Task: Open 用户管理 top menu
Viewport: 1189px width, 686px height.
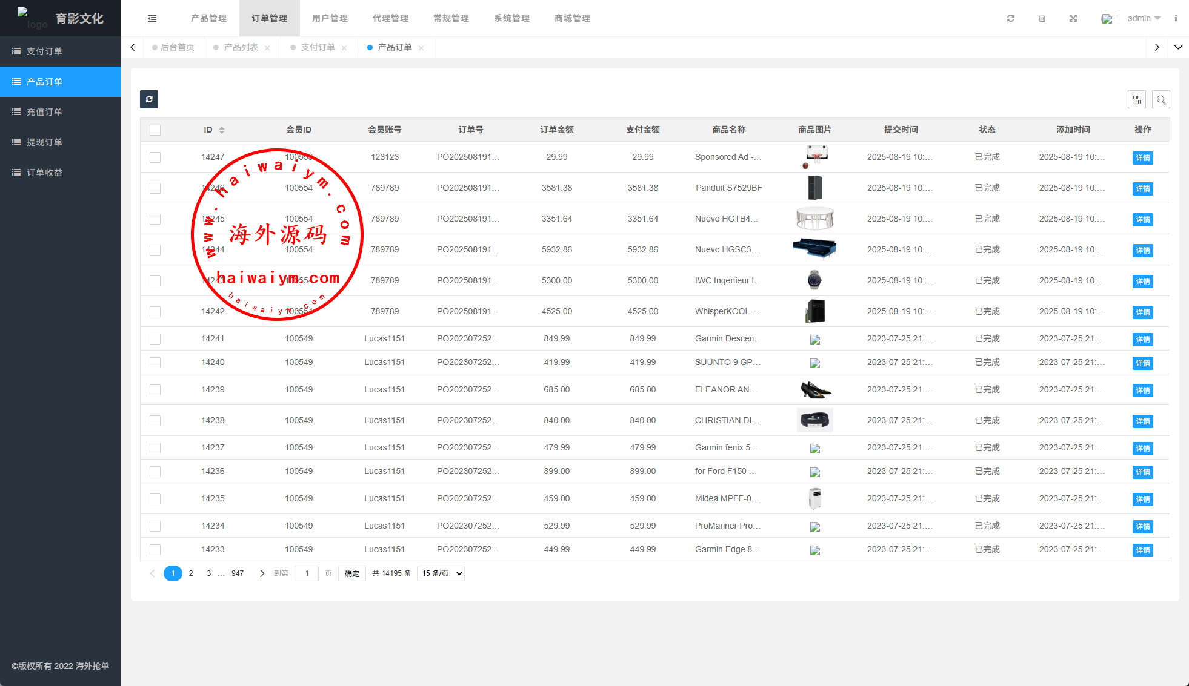Action: tap(330, 18)
